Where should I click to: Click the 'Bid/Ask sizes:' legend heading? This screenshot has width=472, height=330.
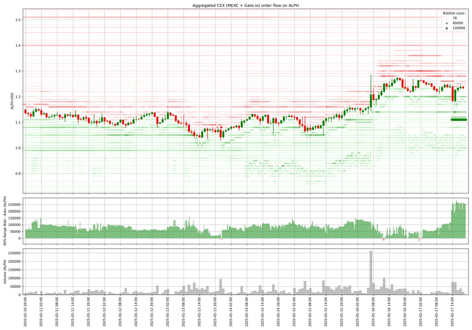[x=454, y=13]
